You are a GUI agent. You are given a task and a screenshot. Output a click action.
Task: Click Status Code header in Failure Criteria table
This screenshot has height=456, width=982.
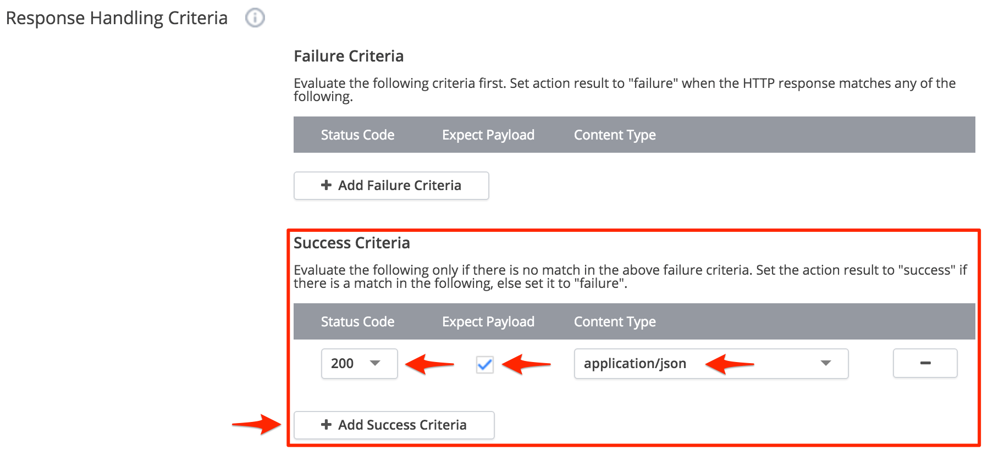(357, 135)
